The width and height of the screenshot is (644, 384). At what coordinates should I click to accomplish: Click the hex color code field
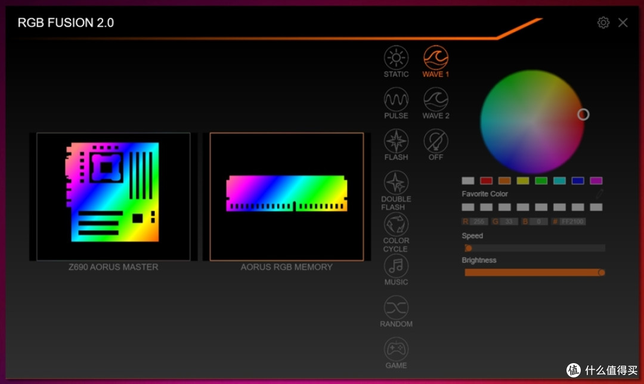point(572,222)
